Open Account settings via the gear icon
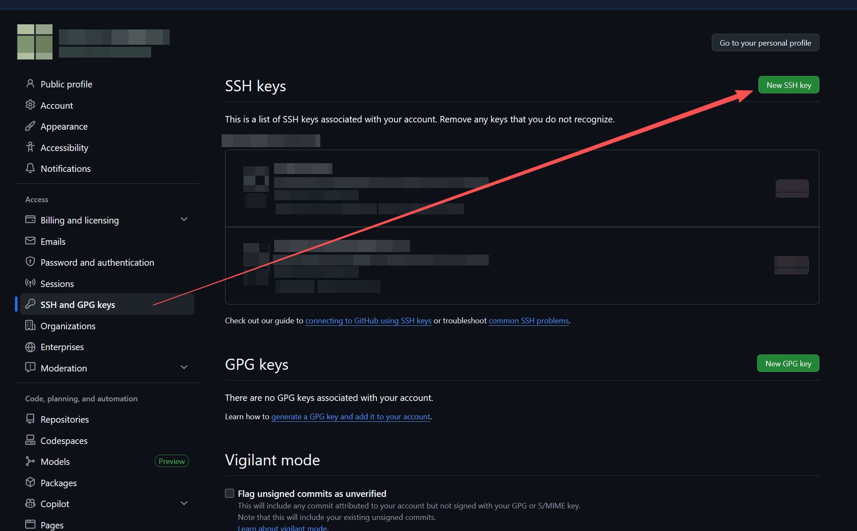Screen dimensions: 857x531 (30, 105)
